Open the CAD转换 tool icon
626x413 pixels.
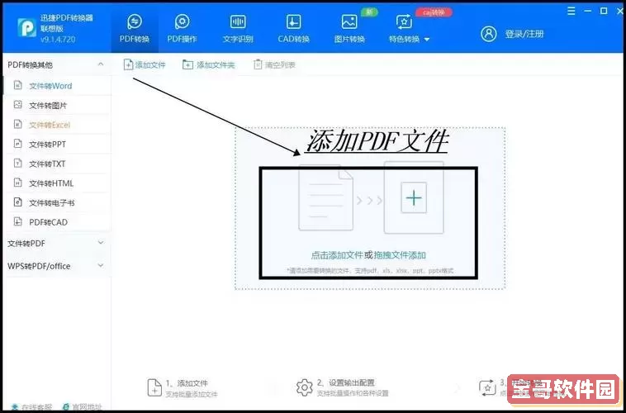point(293,22)
